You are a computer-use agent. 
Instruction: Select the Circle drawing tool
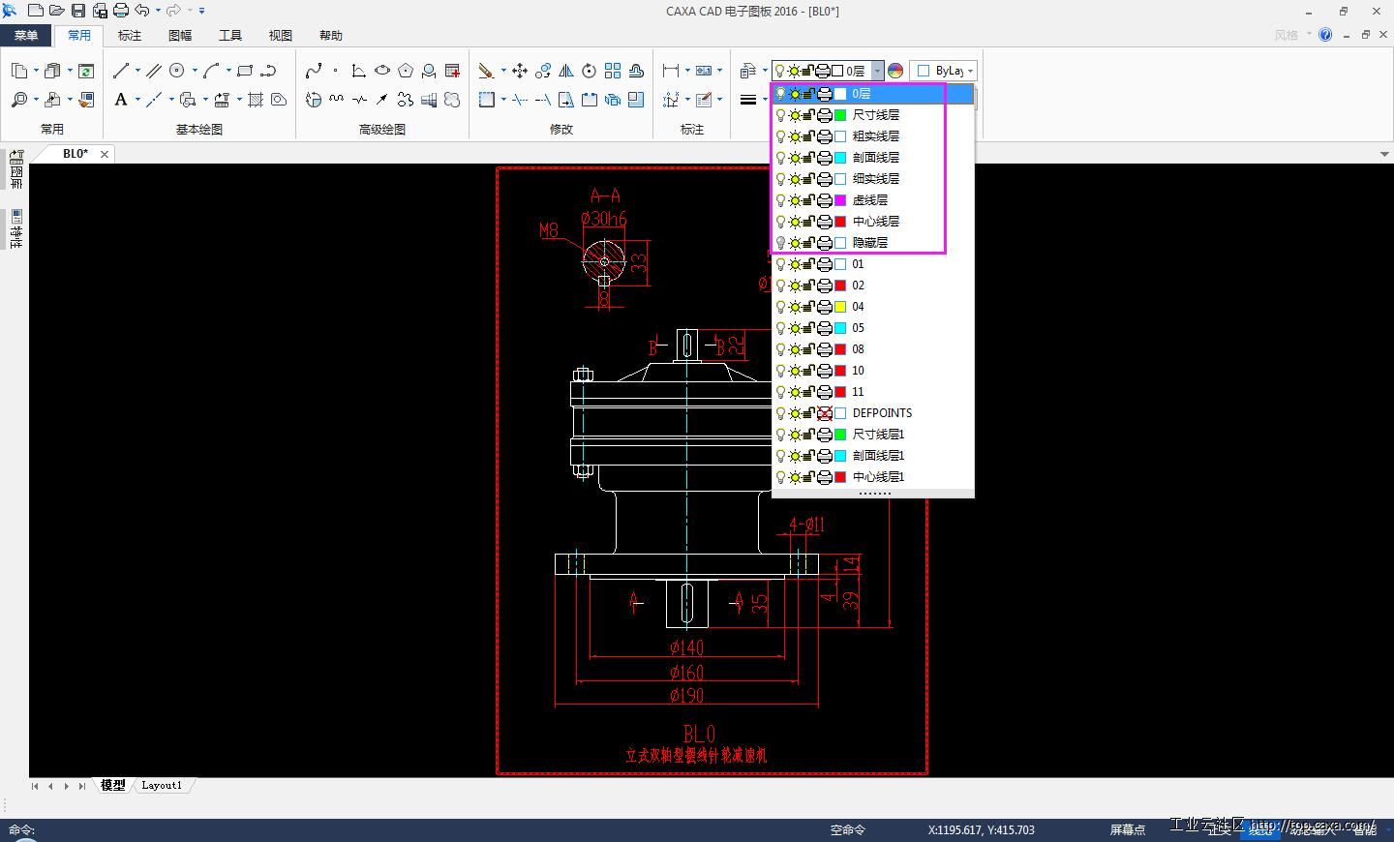[177, 71]
